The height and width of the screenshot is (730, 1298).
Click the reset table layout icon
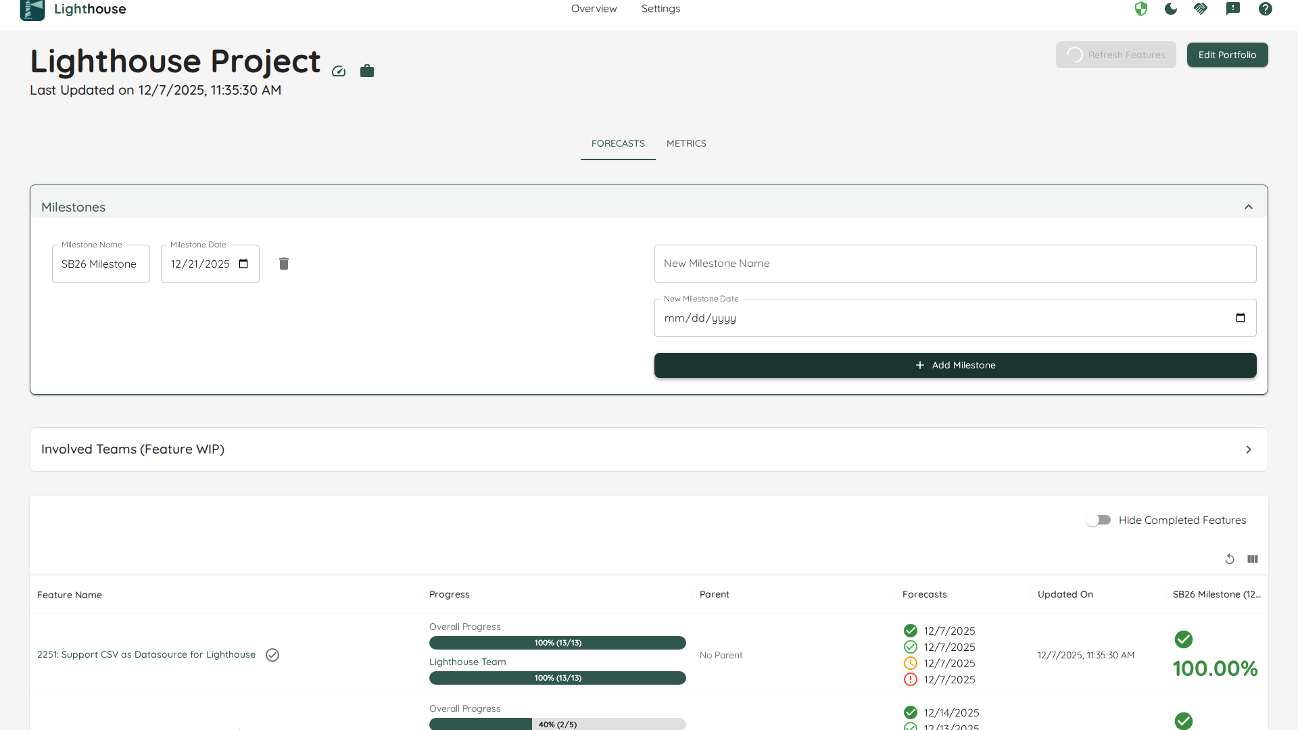(x=1230, y=559)
